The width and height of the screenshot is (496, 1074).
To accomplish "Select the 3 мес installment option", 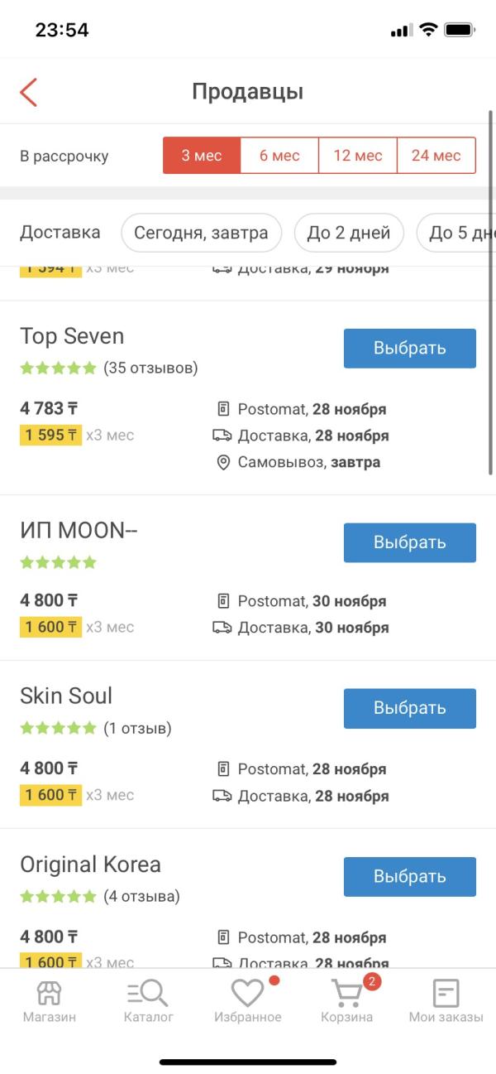I will pyautogui.click(x=202, y=156).
